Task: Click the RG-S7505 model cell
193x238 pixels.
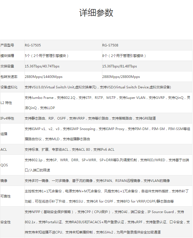Action: (x=33, y=45)
